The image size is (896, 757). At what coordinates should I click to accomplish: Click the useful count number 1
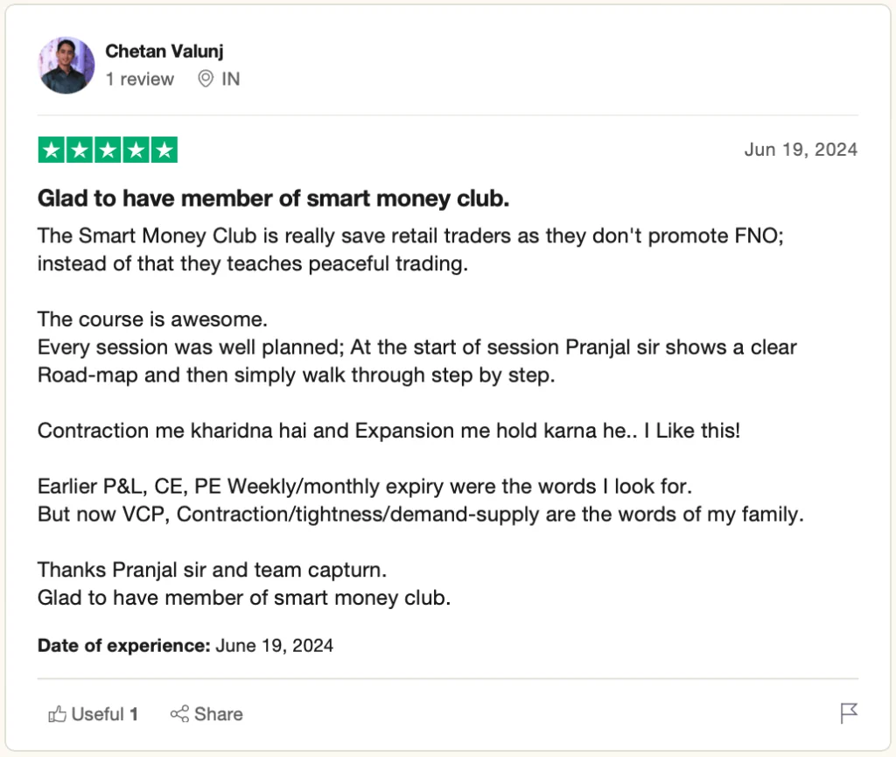pos(134,714)
